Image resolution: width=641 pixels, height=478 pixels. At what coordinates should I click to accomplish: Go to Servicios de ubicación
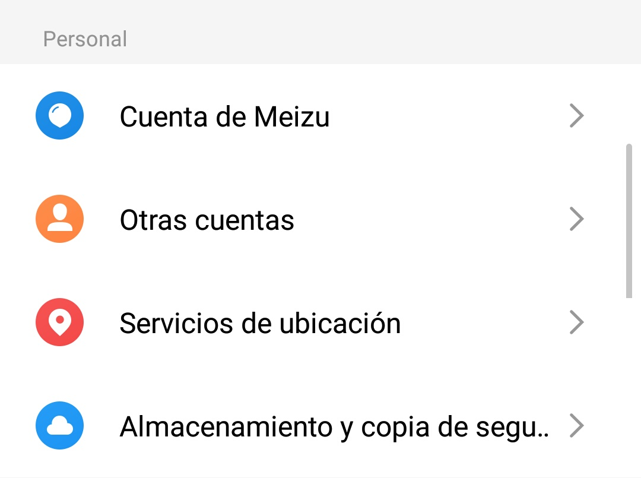(x=260, y=324)
